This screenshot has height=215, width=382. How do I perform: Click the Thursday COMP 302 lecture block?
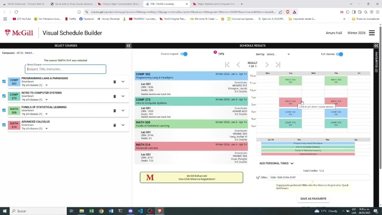click(x=336, y=113)
